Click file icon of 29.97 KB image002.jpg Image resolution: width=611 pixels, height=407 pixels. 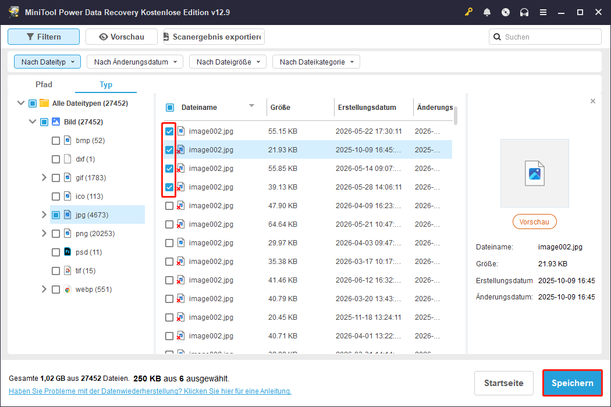click(181, 242)
